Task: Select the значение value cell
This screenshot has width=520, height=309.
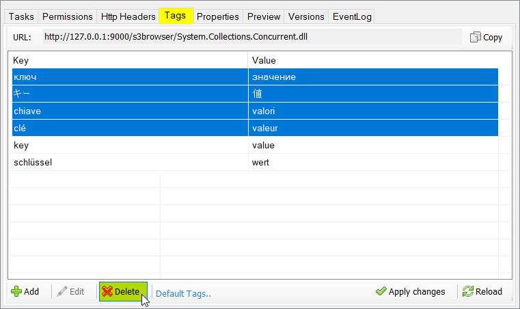Action: (373, 77)
